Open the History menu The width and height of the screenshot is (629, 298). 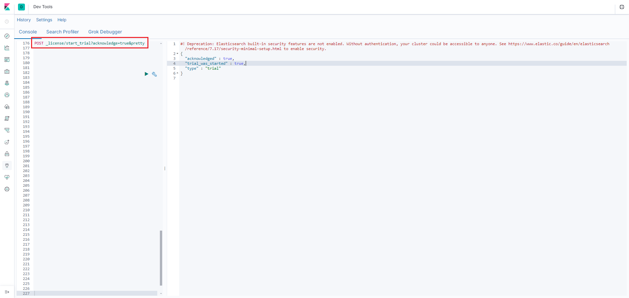24,20
